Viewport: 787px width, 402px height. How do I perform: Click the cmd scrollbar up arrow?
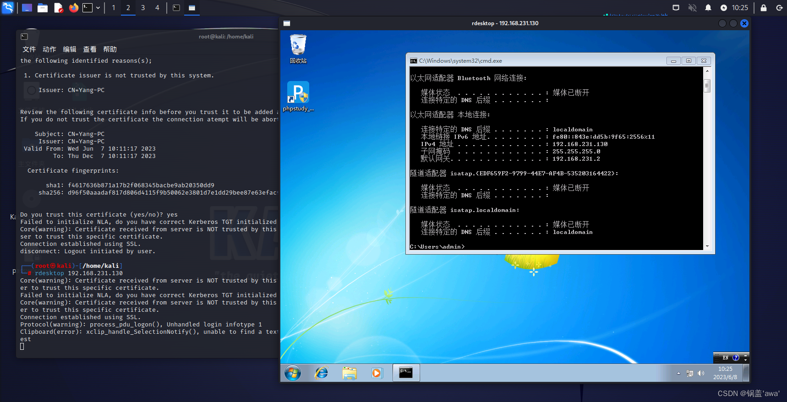click(x=707, y=71)
